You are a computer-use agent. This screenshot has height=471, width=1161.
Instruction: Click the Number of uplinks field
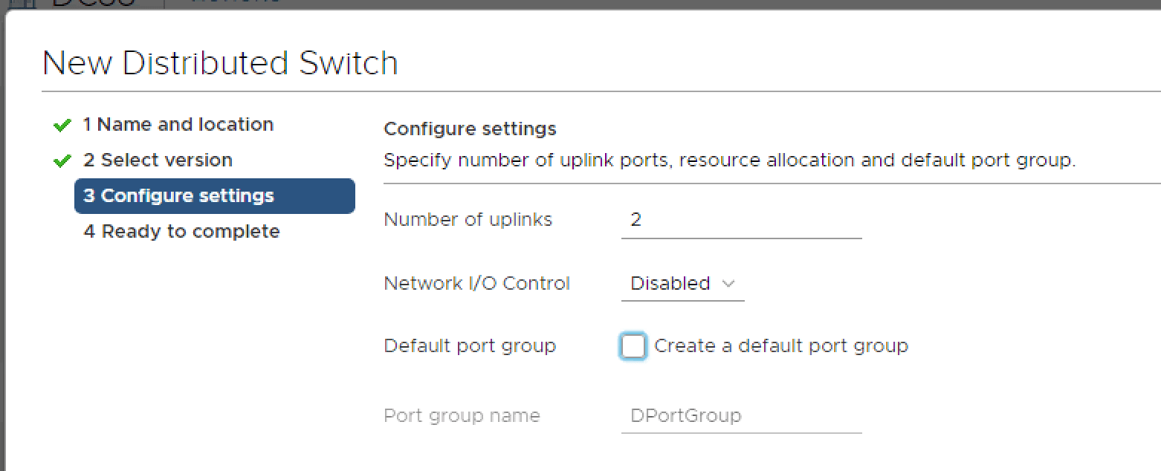point(740,220)
